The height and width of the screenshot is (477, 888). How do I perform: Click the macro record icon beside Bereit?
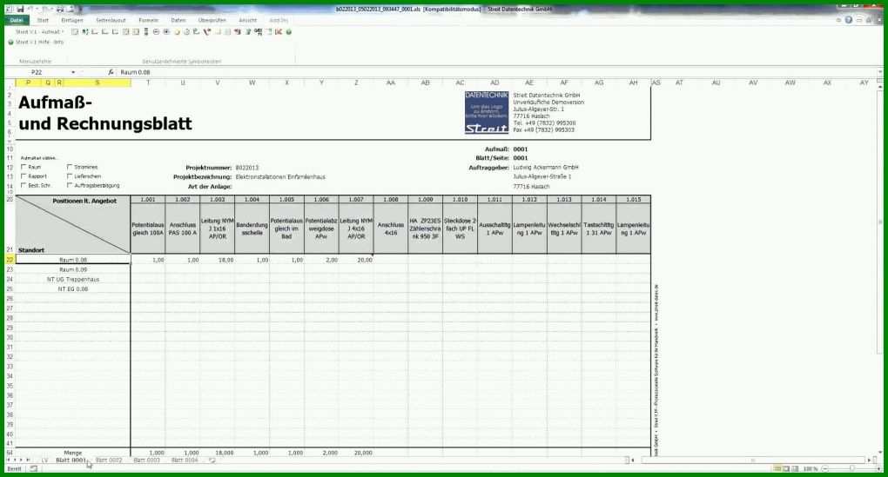34,469
